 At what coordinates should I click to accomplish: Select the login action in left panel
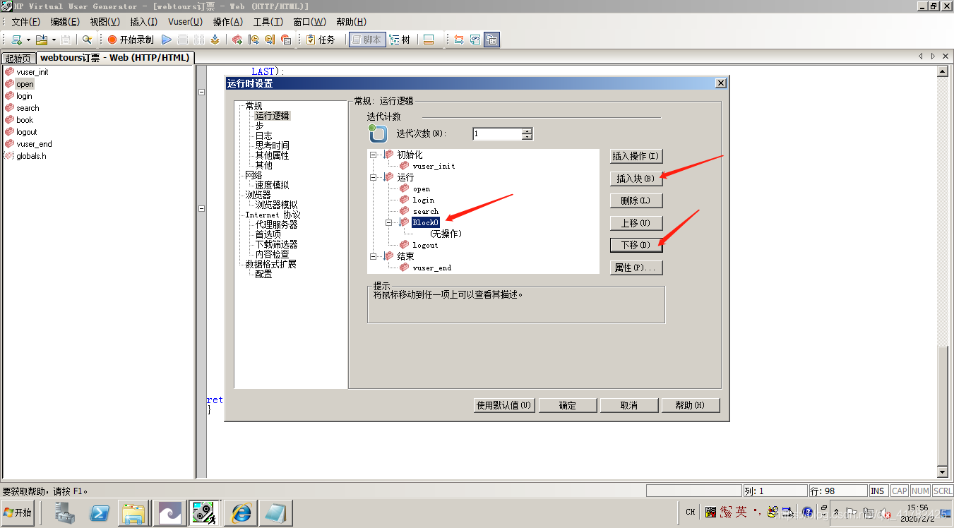point(25,96)
